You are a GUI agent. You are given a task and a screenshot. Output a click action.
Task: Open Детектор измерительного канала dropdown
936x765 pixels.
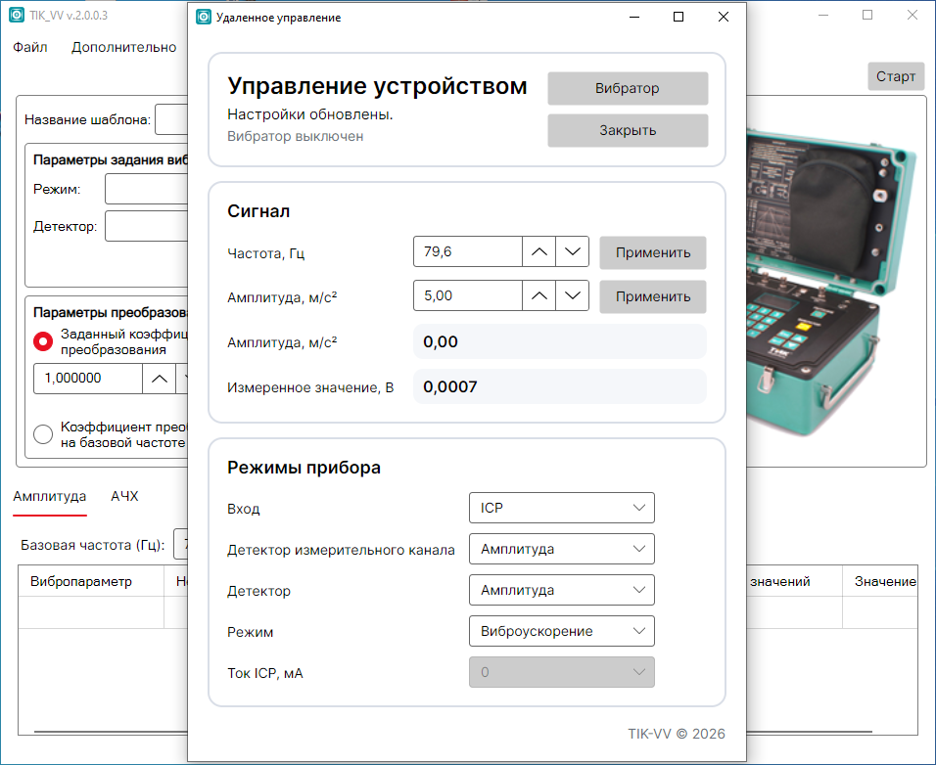562,549
